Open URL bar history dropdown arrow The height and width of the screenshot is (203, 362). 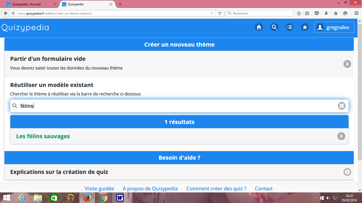click(x=212, y=13)
